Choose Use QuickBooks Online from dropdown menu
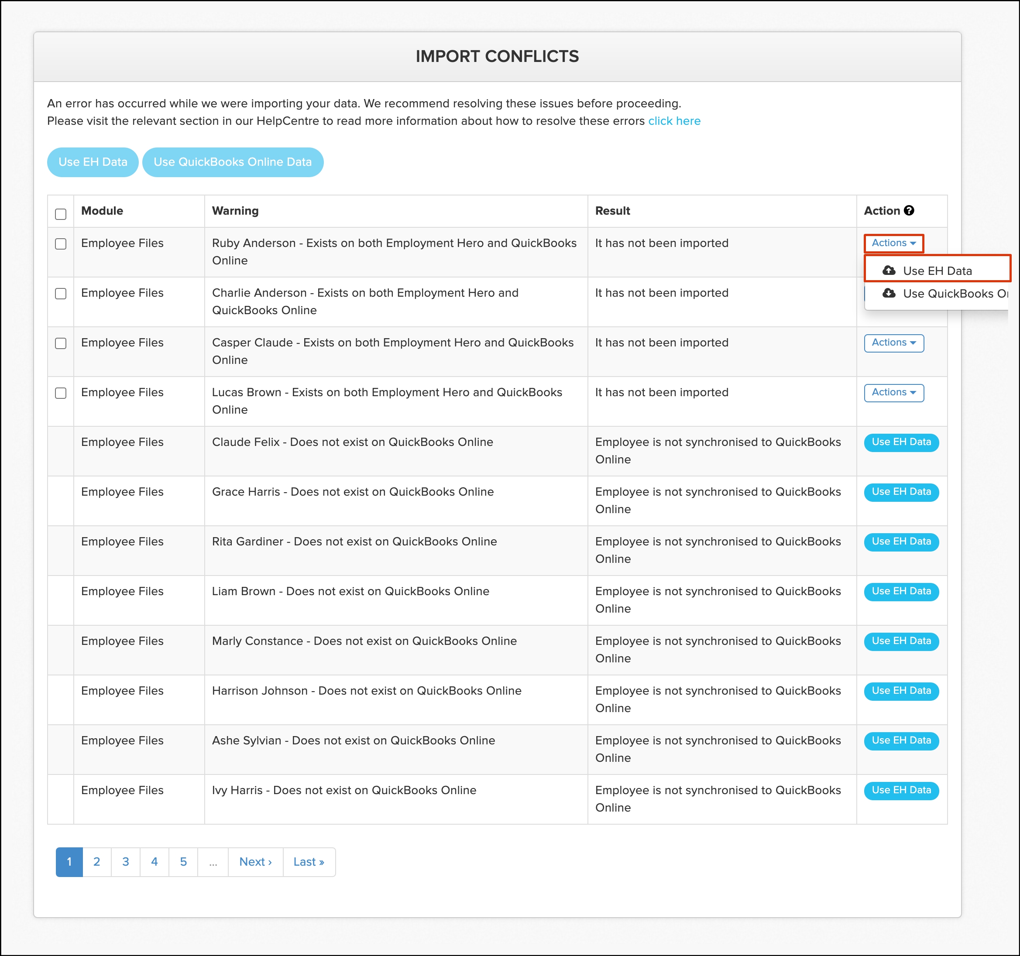Screen dimensions: 1020x956 (x=955, y=293)
